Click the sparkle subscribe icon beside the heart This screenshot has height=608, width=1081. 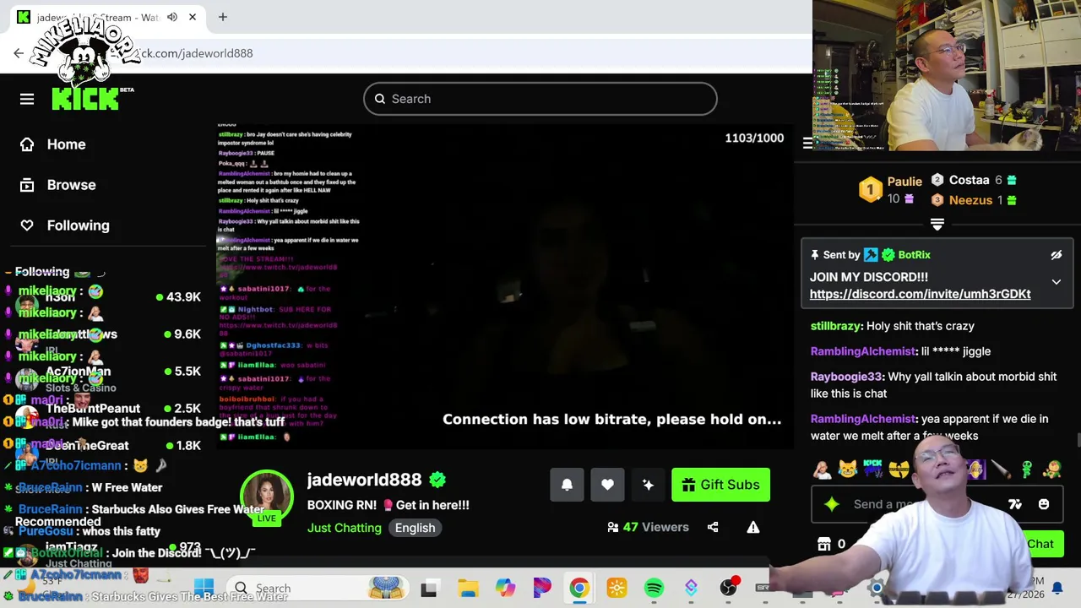point(648,485)
